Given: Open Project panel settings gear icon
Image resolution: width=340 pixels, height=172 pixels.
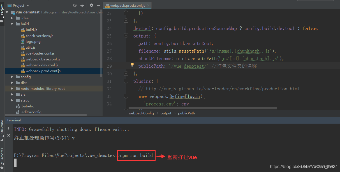Looking at the screenshot, I should tap(91, 5).
